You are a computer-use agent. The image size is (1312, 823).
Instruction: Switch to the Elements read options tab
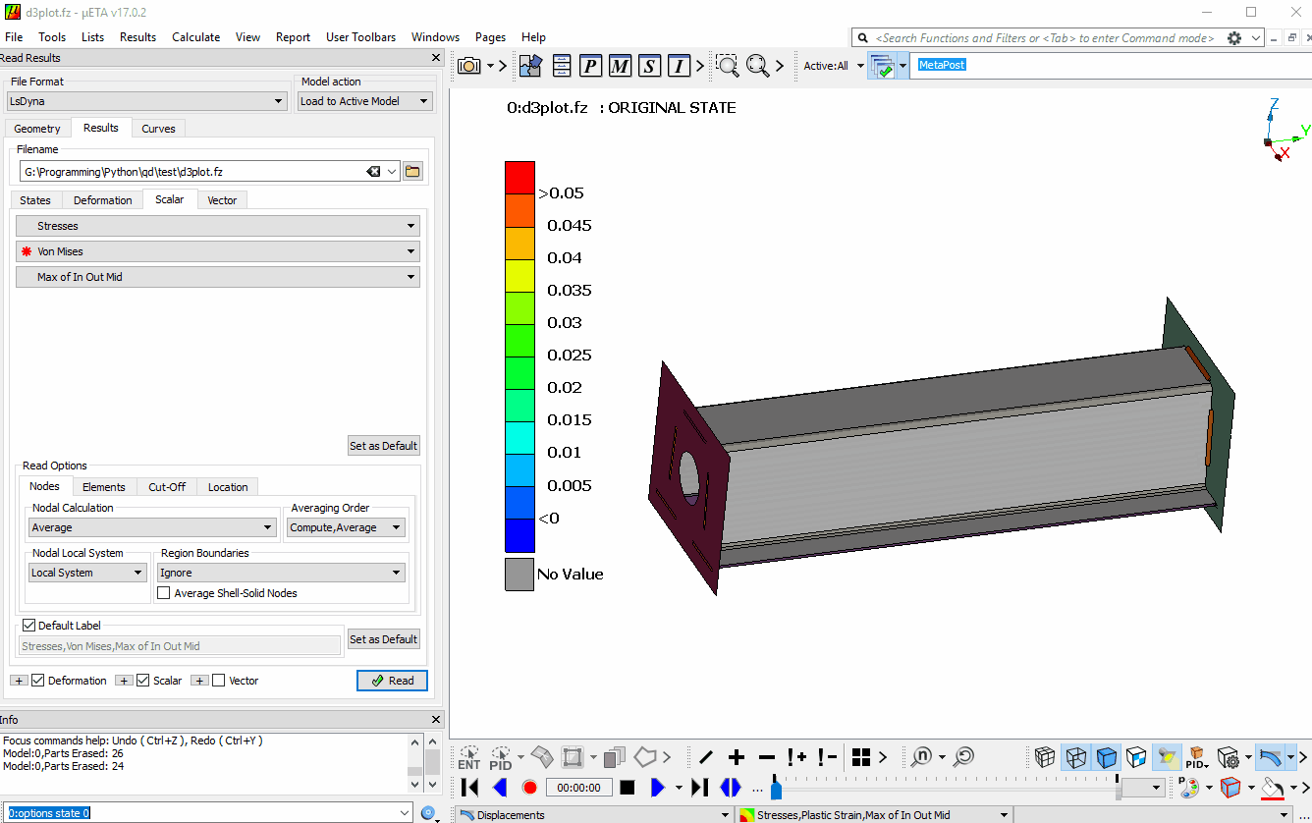(103, 487)
